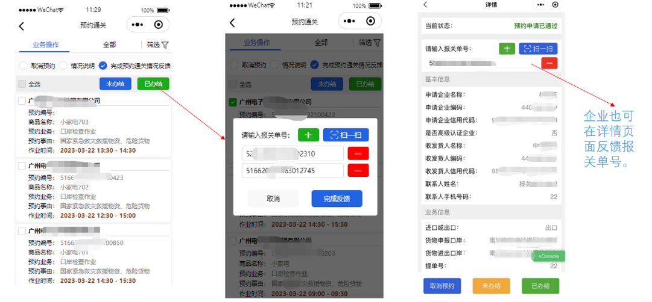Click 联系人手机号码 row

[491, 197]
